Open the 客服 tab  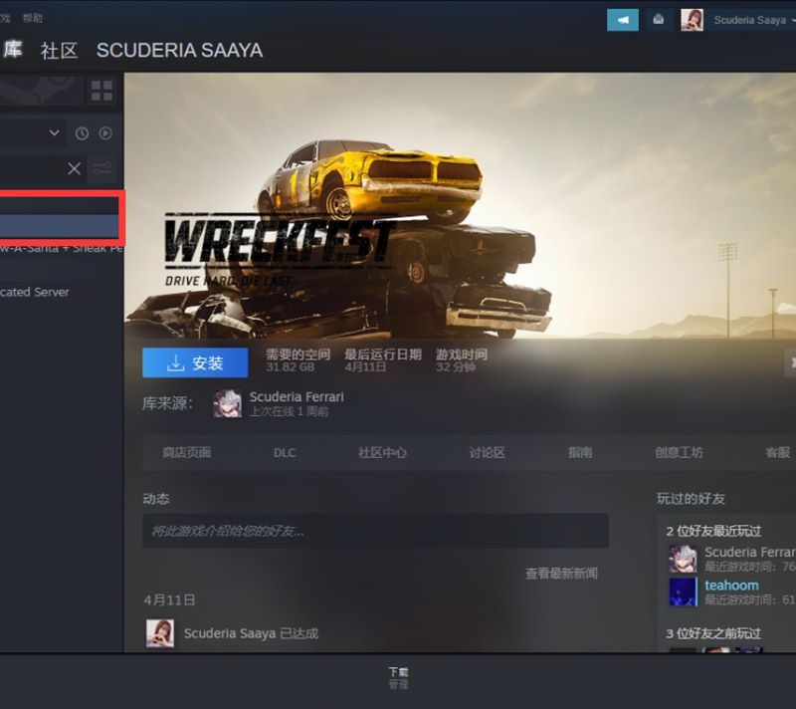click(x=778, y=452)
